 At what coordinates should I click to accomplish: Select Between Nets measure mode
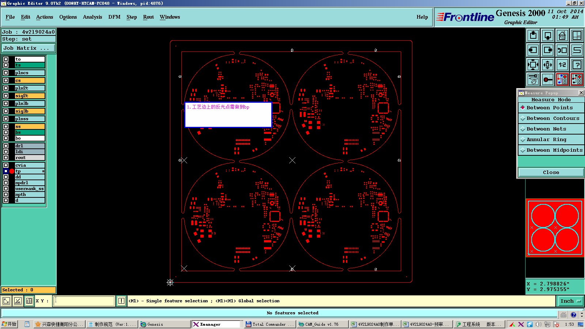coord(551,129)
